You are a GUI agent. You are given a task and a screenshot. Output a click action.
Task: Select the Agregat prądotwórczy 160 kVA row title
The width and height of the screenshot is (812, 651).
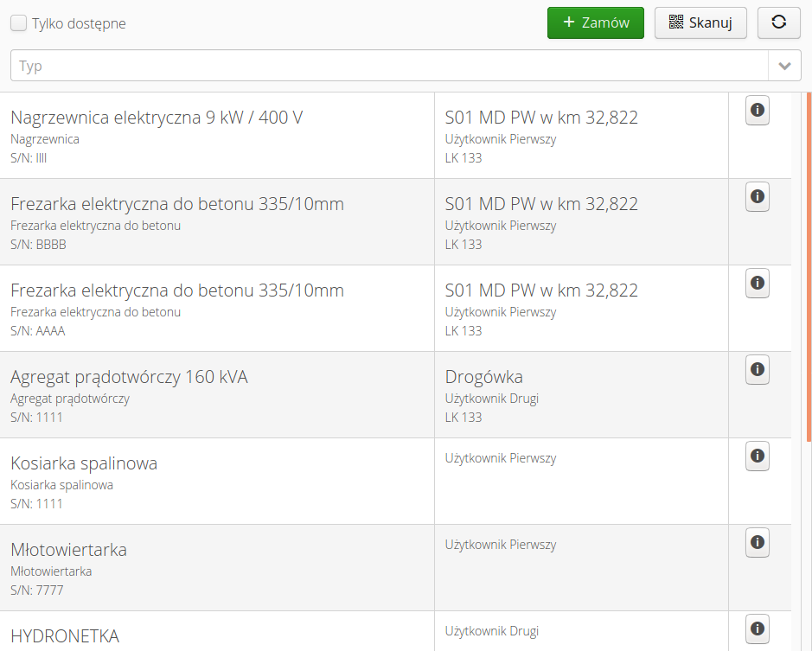click(129, 377)
